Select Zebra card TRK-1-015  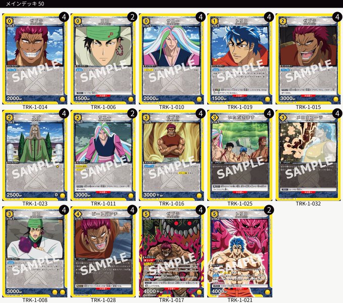(308, 59)
